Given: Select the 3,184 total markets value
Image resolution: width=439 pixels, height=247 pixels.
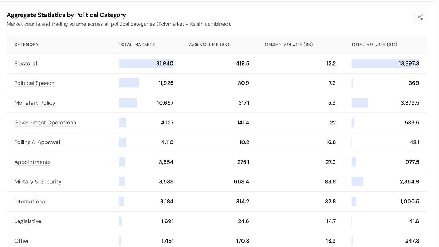Looking at the screenshot, I should click(167, 201).
